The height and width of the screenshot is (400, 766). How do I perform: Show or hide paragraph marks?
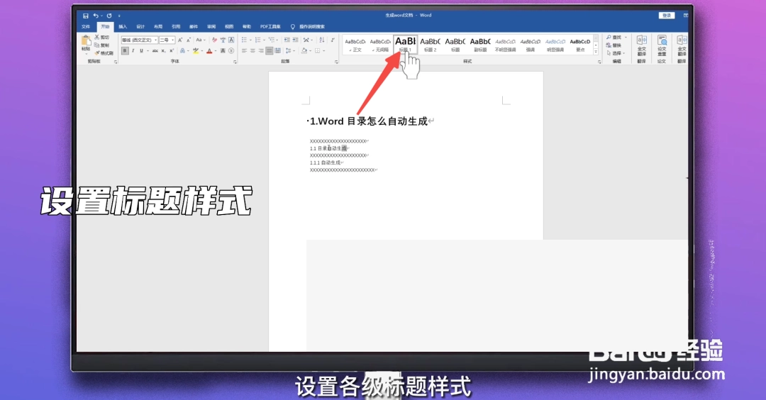(333, 40)
